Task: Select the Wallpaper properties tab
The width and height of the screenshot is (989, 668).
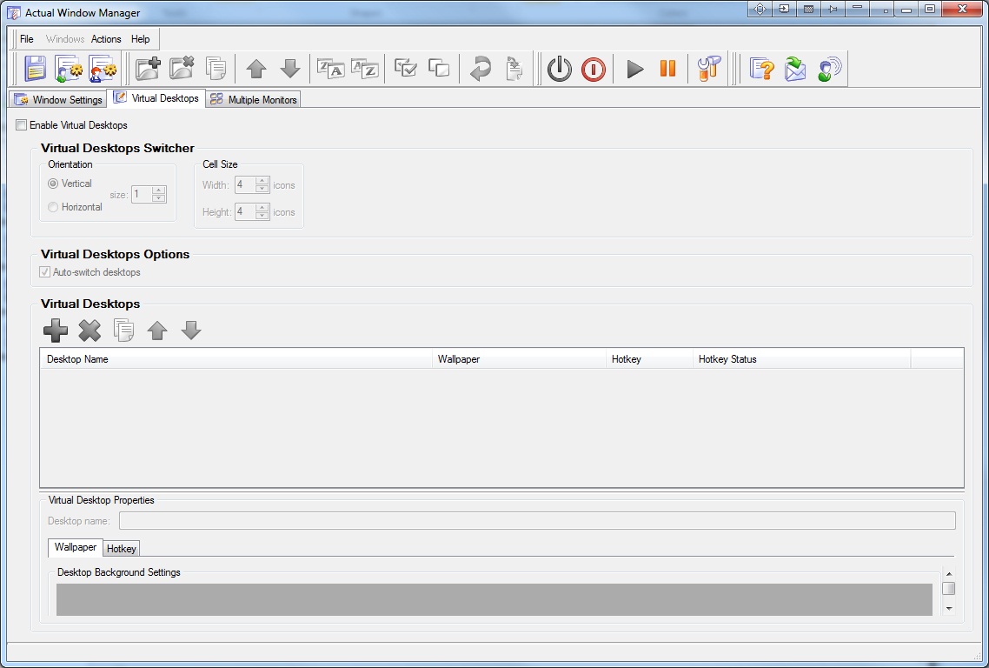Action: 76,547
